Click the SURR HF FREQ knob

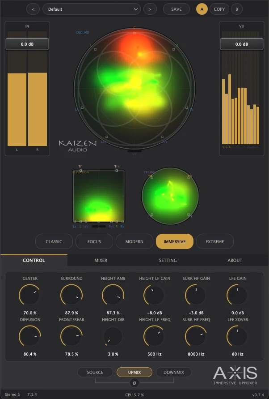coord(196,336)
